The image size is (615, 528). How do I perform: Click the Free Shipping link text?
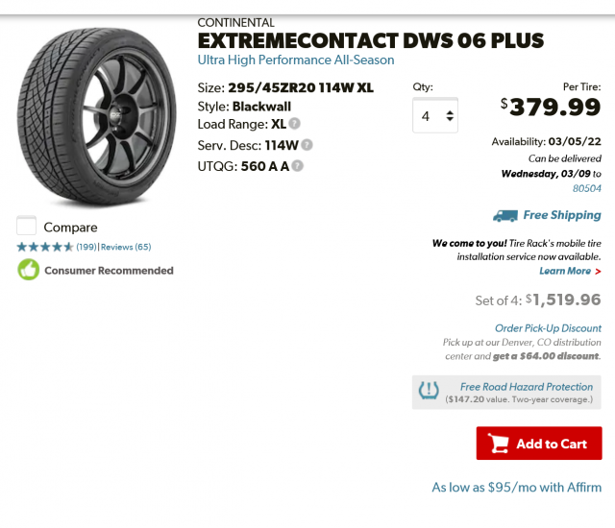(562, 216)
